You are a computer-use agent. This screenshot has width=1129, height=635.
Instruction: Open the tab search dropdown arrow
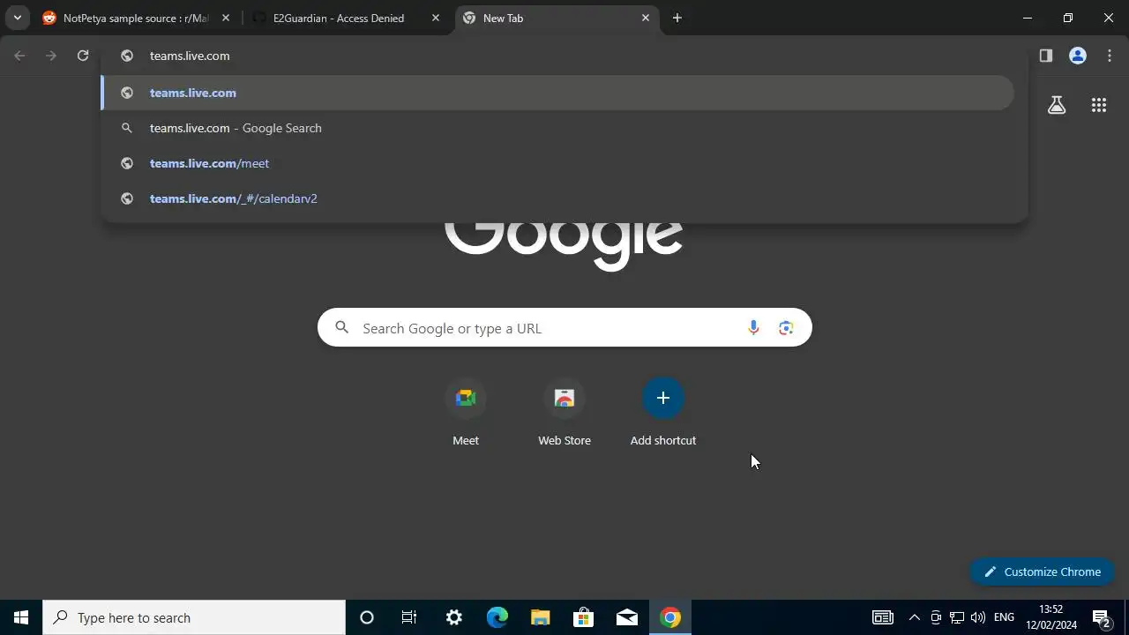pos(17,18)
